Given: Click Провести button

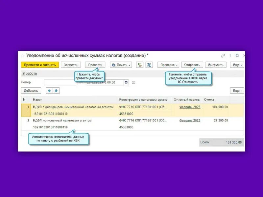Looking at the screenshot, I should click(95, 65).
